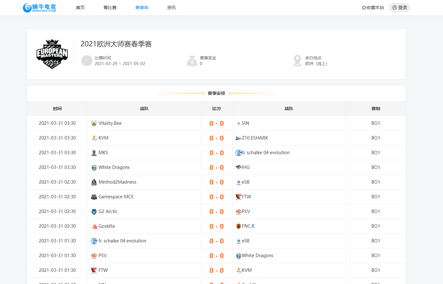Click the clock icon beside 比赛时间
Screen dimensions: 443x284
[87, 61]
